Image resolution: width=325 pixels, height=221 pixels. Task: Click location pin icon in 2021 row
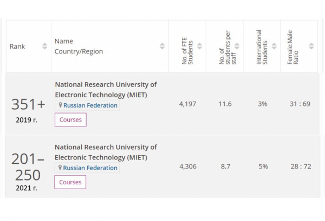coord(60,168)
